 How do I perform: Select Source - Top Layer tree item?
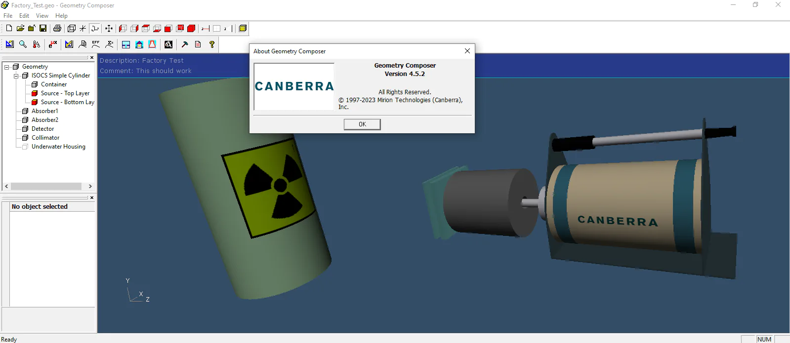click(65, 93)
